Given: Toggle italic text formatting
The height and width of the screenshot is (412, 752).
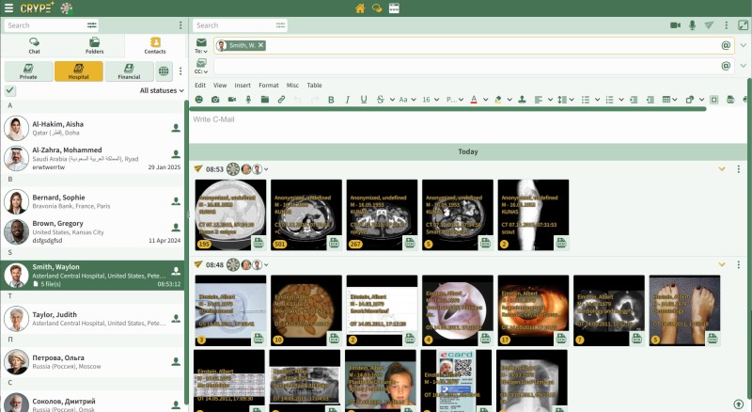Looking at the screenshot, I should pyautogui.click(x=347, y=100).
